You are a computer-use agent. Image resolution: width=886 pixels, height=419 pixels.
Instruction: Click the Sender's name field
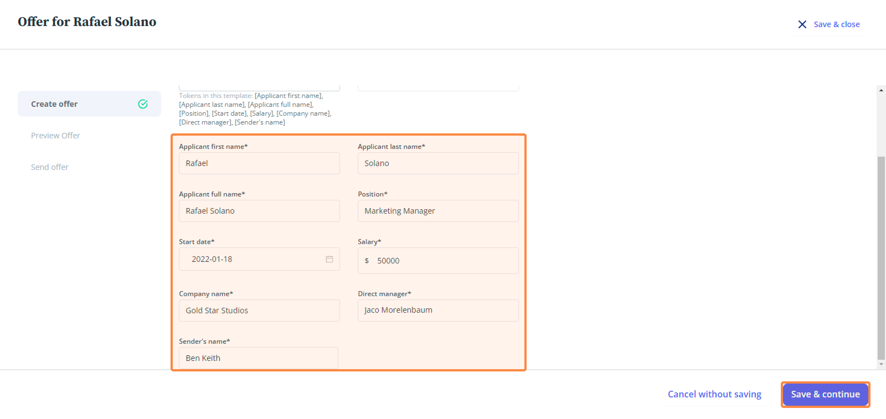click(258, 358)
